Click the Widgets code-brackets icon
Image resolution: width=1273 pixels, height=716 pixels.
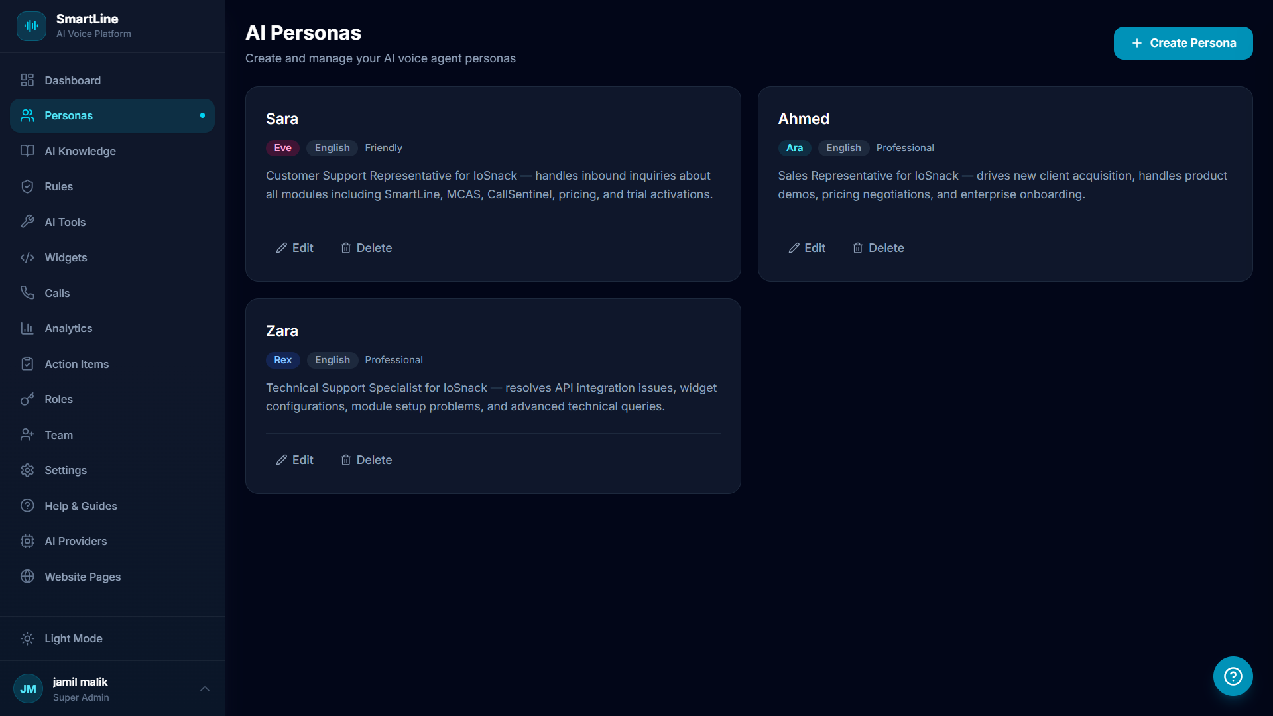[27, 257]
